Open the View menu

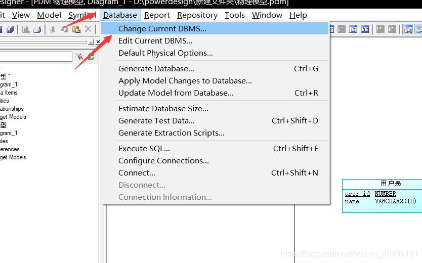pyautogui.click(x=21, y=15)
